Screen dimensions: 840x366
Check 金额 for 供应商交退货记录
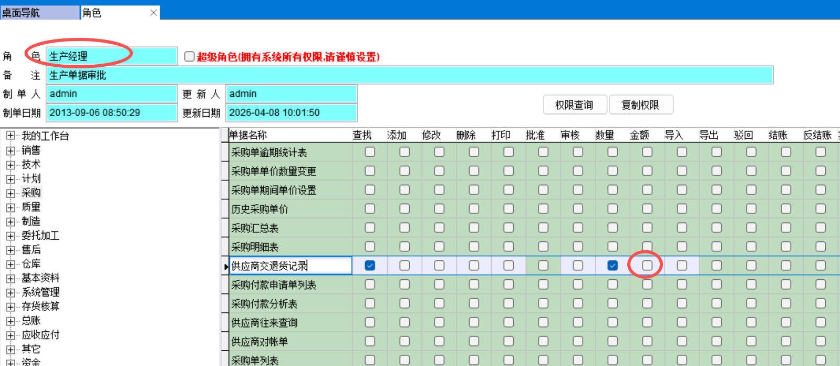tap(647, 266)
